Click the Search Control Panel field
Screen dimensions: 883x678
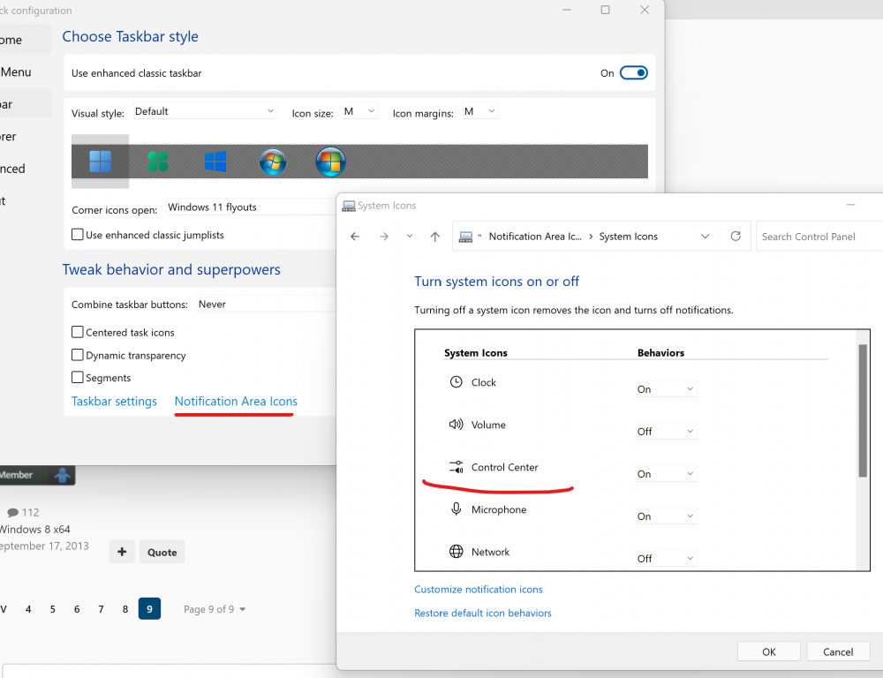819,237
